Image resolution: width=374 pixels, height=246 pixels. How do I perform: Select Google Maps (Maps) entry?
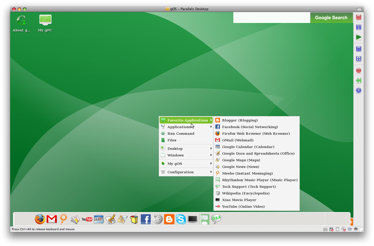point(256,160)
